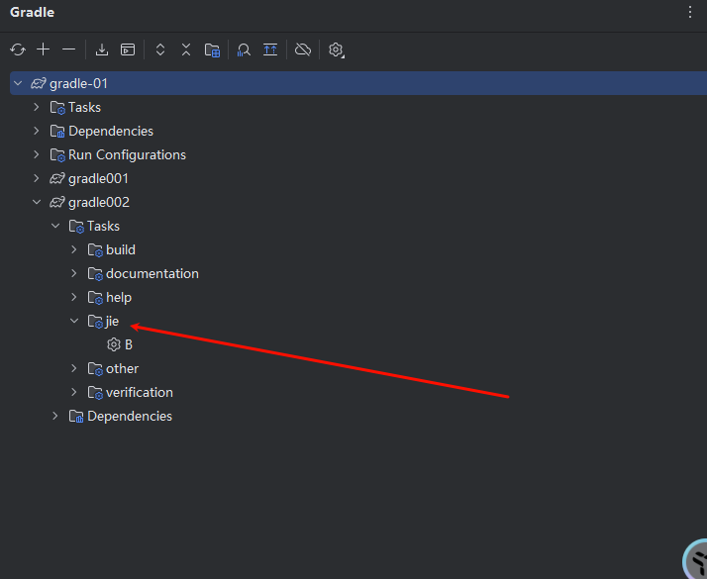This screenshot has width=707, height=579.
Task: Select the build label
Action: pyautogui.click(x=121, y=250)
